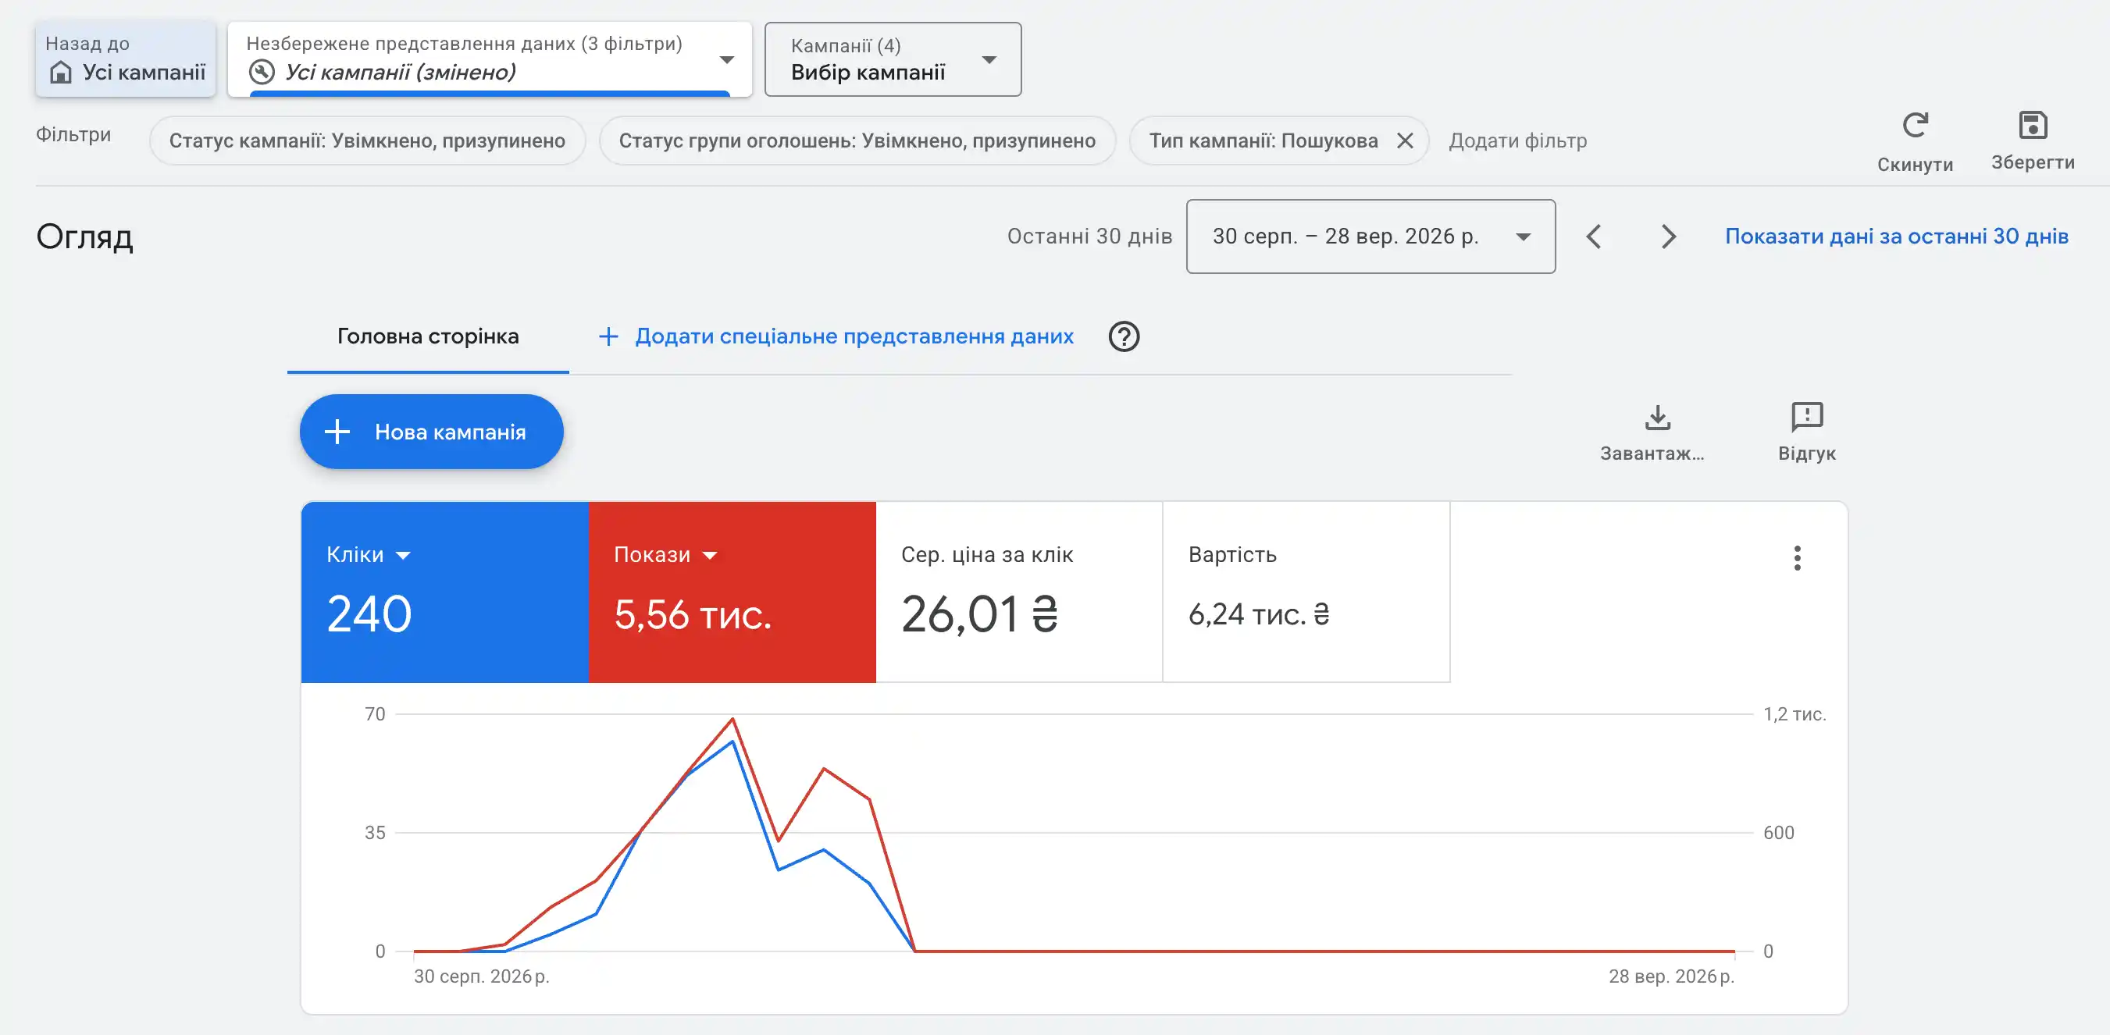The width and height of the screenshot is (2110, 1035).
Task: Click the 5,56 тис. impressions value
Action: (692, 614)
